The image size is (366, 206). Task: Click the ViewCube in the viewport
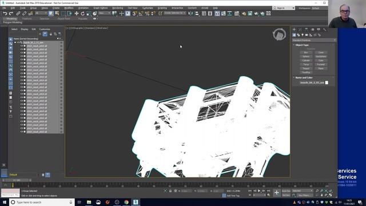279,34
